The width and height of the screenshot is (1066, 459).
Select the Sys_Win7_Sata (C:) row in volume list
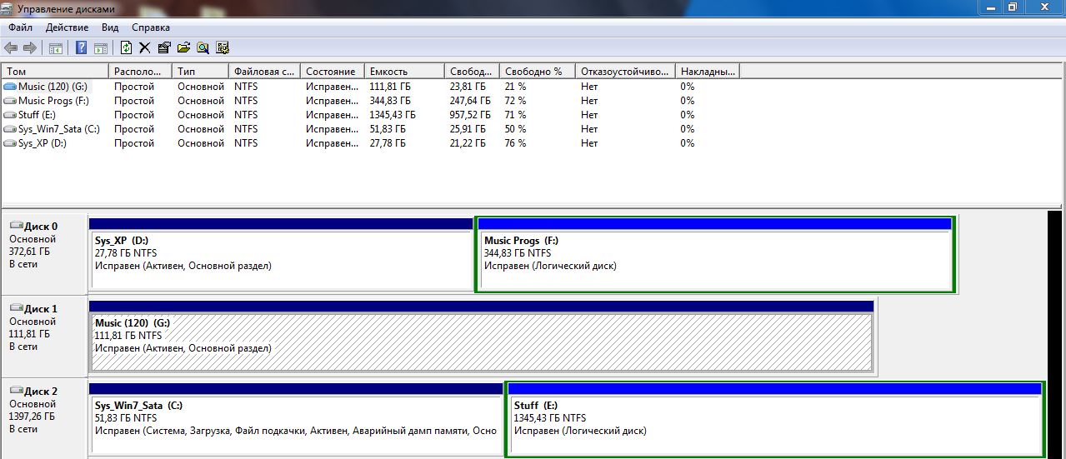point(371,129)
